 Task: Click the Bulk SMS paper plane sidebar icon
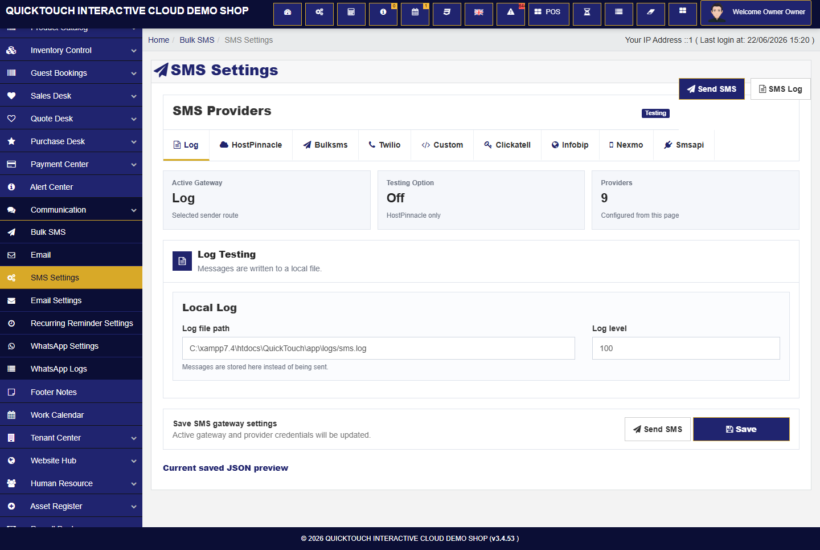[x=11, y=232]
